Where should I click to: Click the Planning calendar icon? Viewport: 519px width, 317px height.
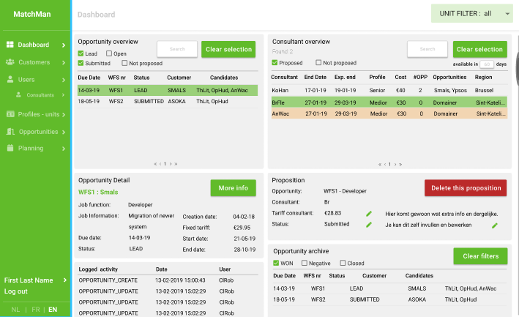pyautogui.click(x=10, y=149)
